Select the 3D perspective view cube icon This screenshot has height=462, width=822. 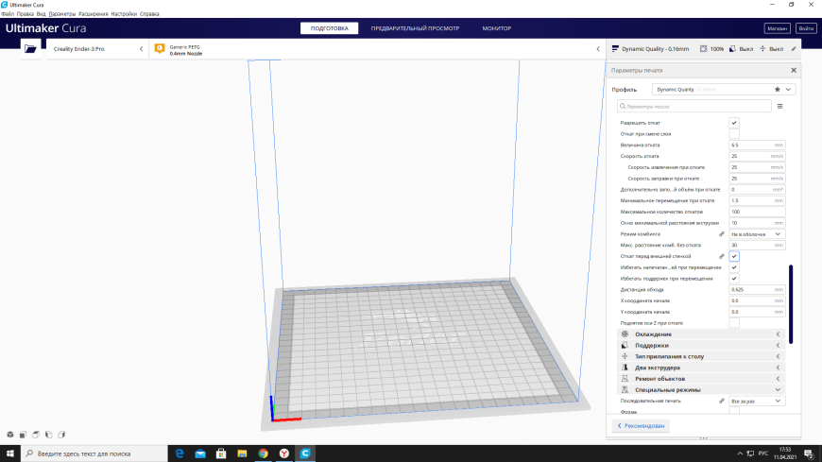[10, 435]
